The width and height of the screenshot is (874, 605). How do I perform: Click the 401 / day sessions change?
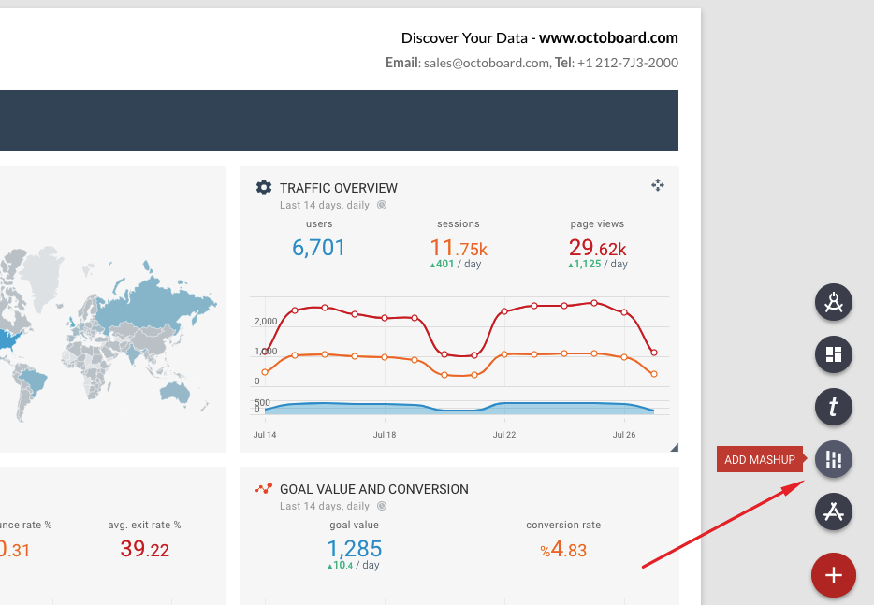[x=456, y=264]
